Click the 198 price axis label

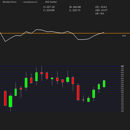tap(122, 93)
